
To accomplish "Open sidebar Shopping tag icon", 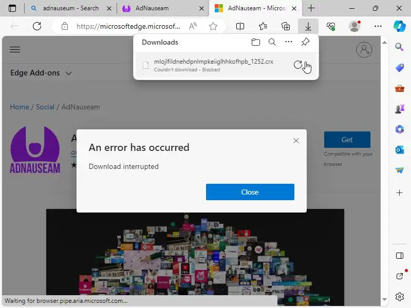I will coord(400,68).
